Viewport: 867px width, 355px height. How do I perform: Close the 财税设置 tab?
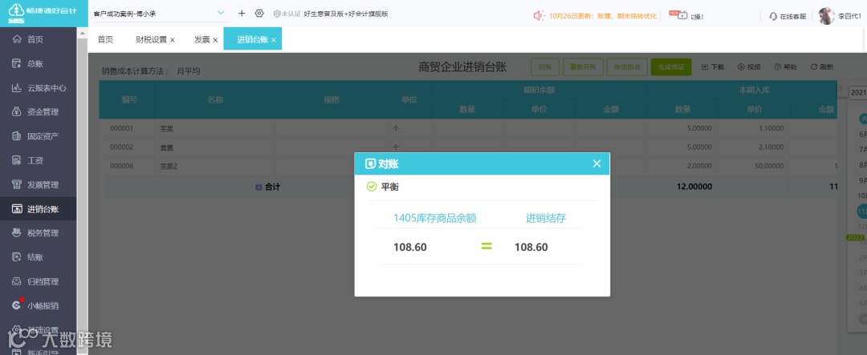click(173, 40)
